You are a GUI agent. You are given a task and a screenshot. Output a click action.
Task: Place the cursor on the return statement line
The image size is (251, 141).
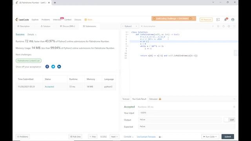pyautogui.click(x=169, y=56)
